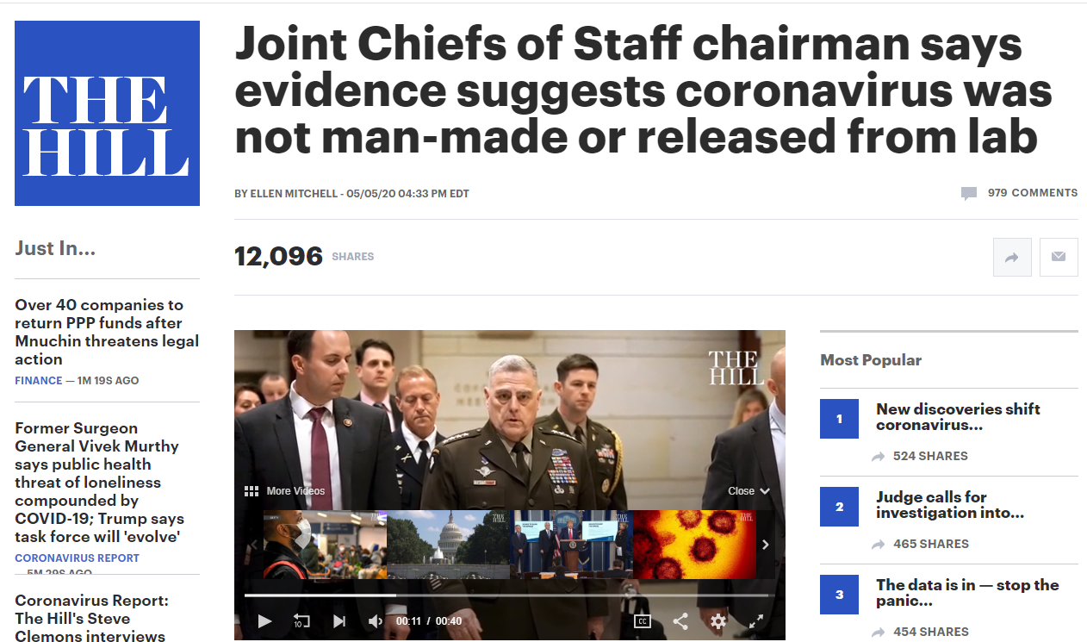Share article using arrow button
Image resolution: width=1087 pixels, height=642 pixels.
[x=1012, y=257]
